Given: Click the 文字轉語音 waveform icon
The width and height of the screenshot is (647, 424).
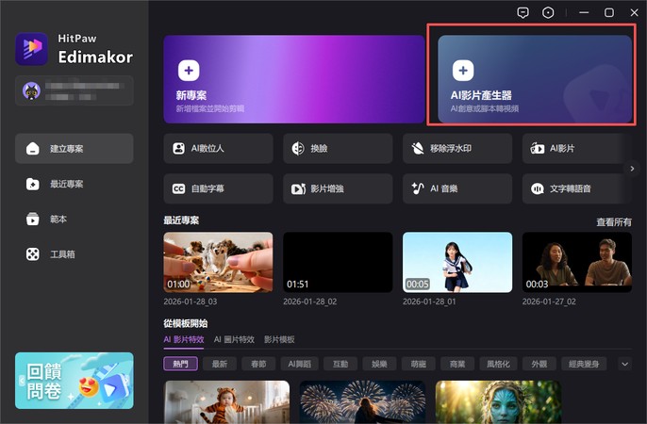Looking at the screenshot, I should click(x=538, y=188).
